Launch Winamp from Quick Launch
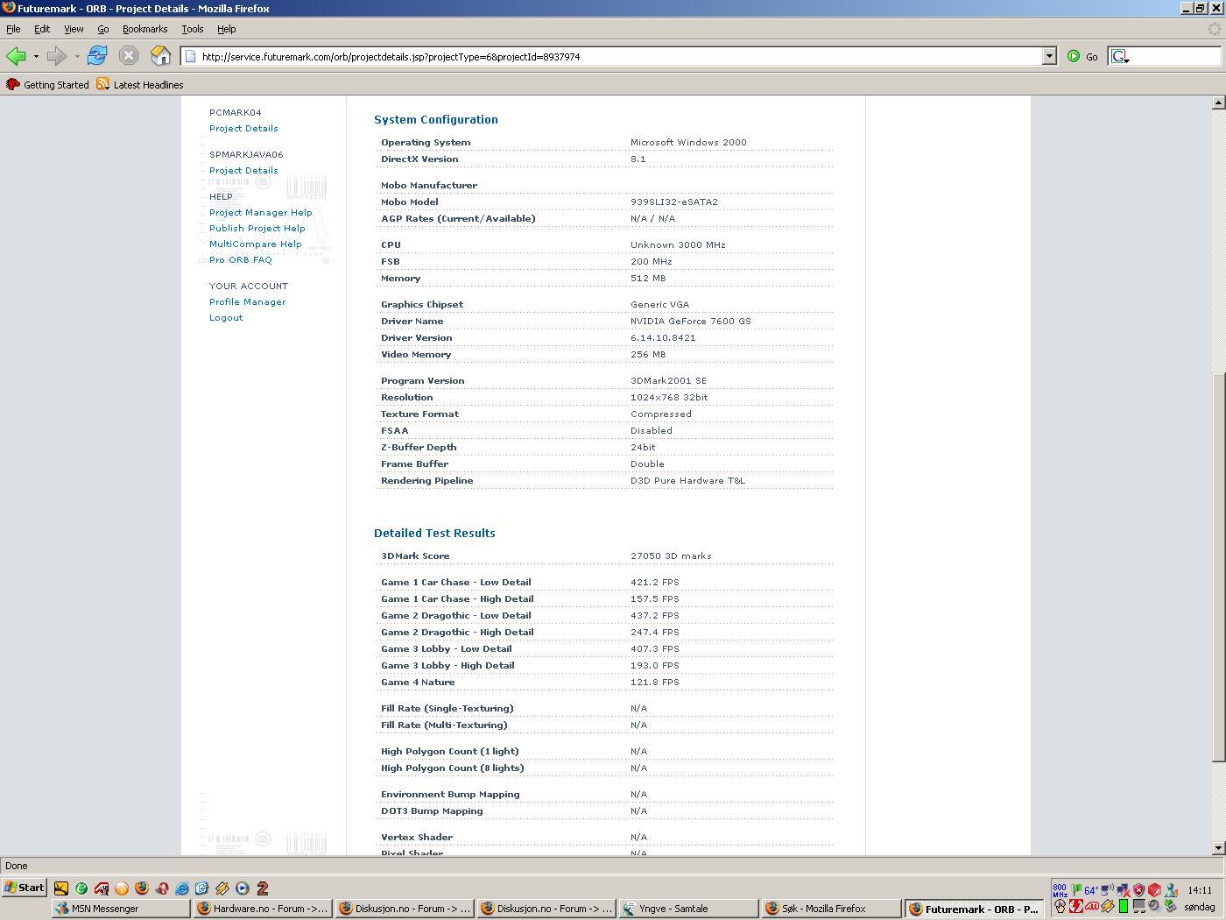This screenshot has width=1226, height=920. click(222, 888)
